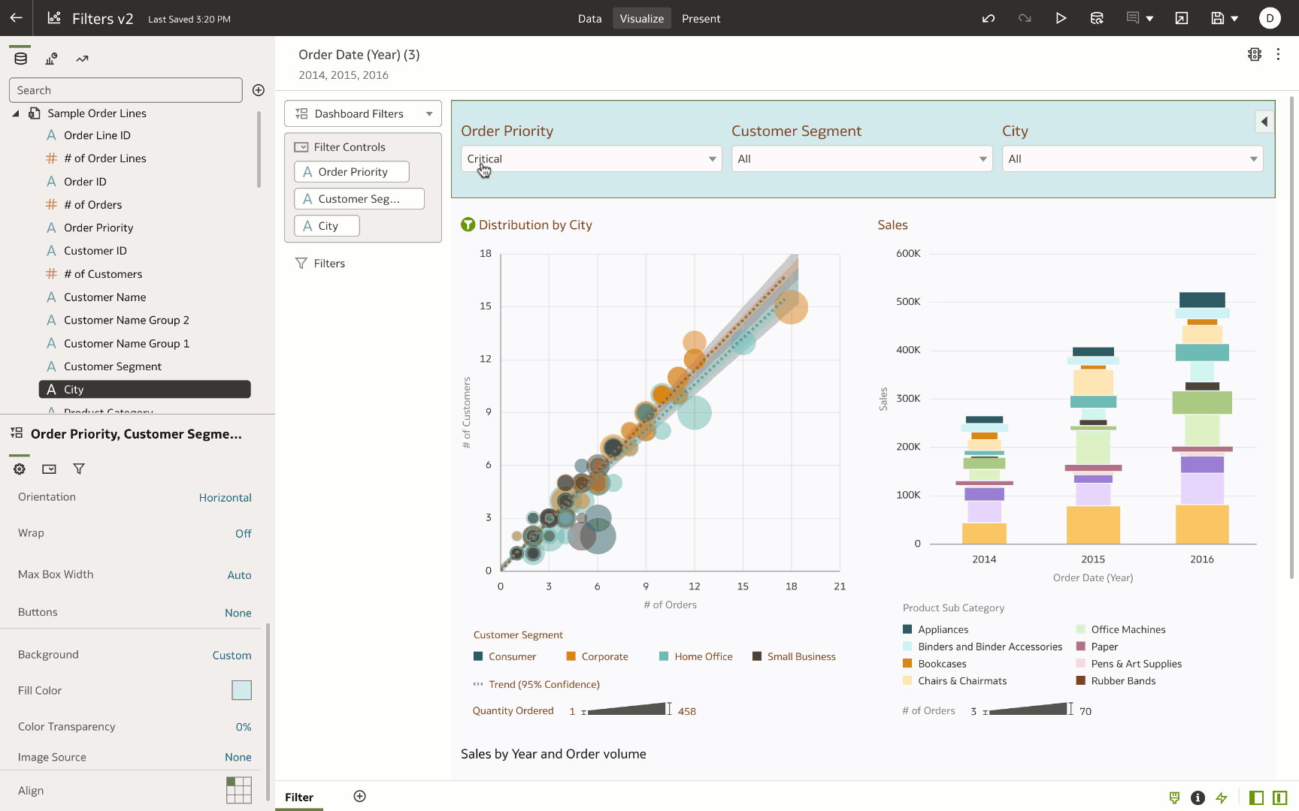Open the canvas three-dot menu

(x=1278, y=54)
